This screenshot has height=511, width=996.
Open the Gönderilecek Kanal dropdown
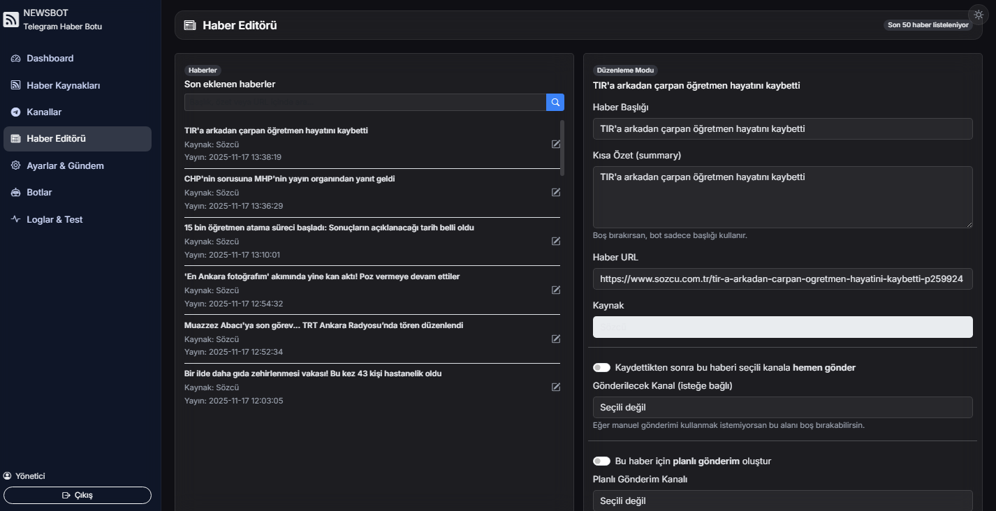782,407
